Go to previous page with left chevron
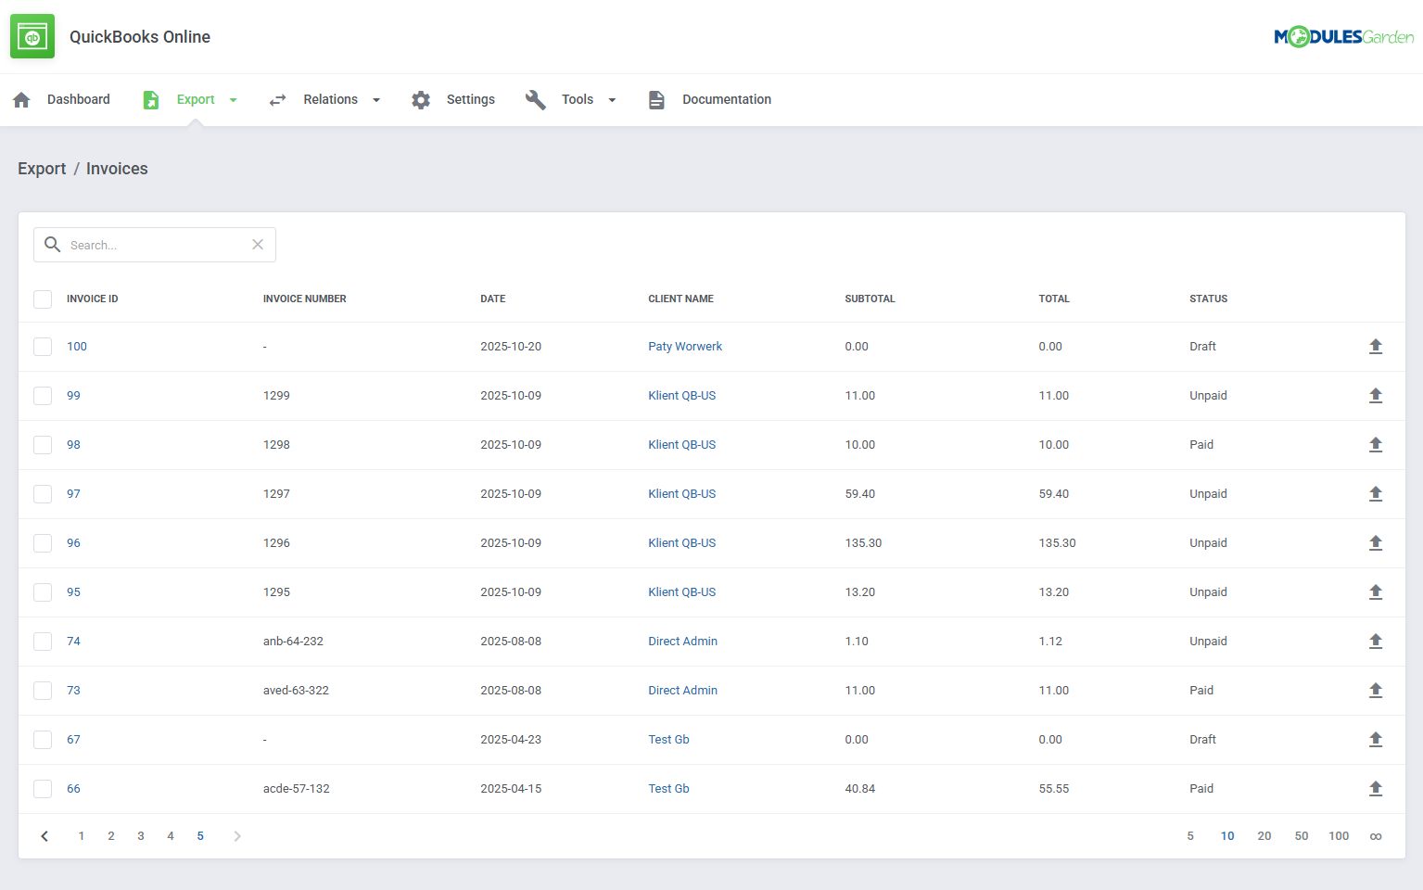This screenshot has width=1423, height=890. [x=44, y=836]
